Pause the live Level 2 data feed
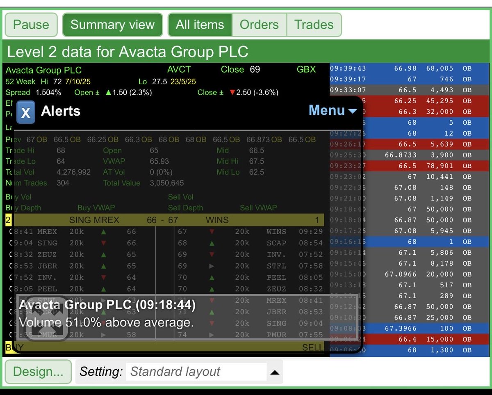Viewport: 492px width, 395px height. coord(31,25)
